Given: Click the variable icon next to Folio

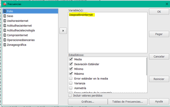Looking at the screenshot, I should (x=5, y=11).
